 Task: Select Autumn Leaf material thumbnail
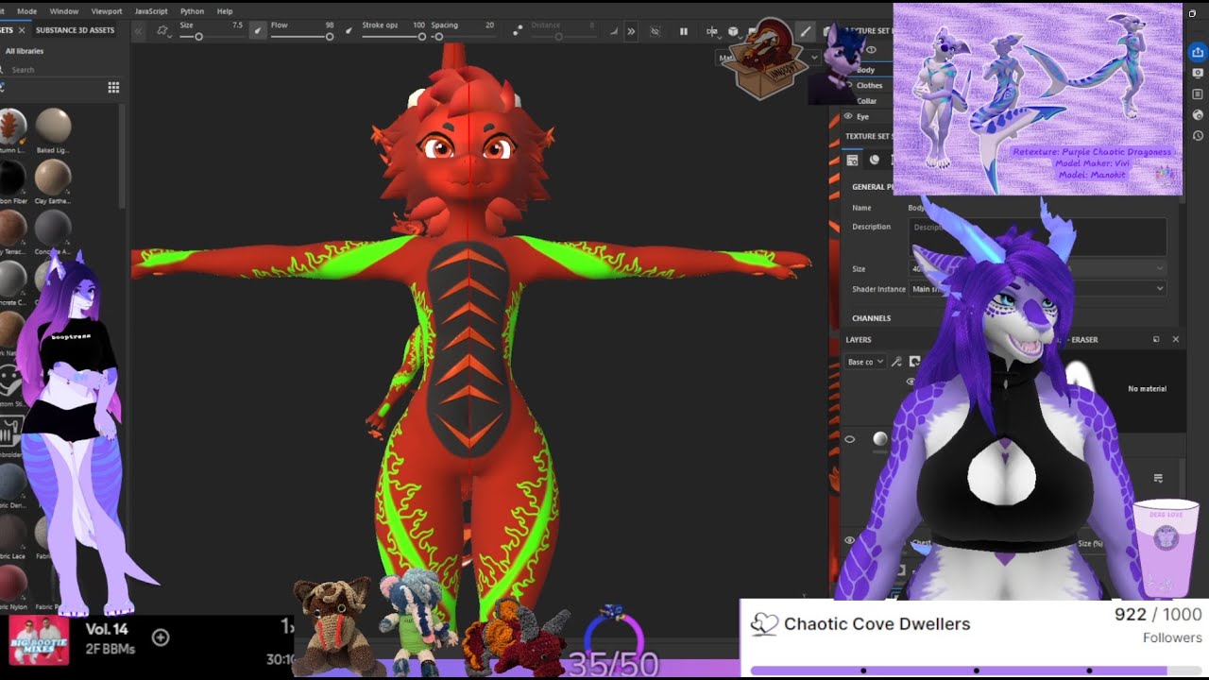[12, 125]
